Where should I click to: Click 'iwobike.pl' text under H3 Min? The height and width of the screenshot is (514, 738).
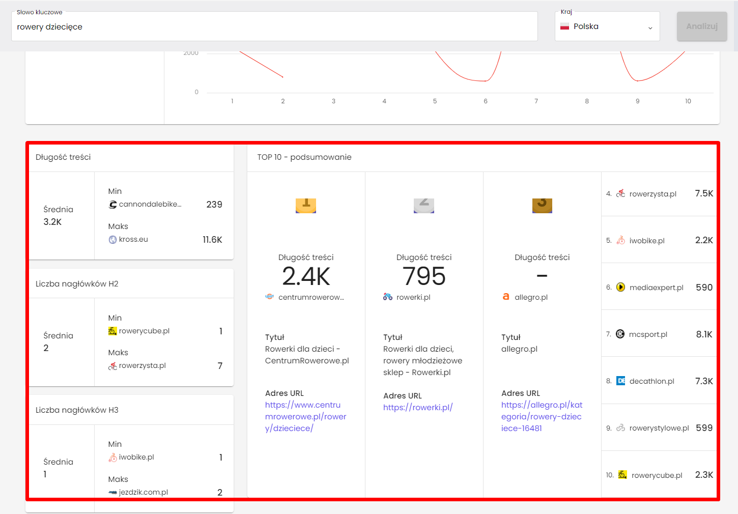136,457
